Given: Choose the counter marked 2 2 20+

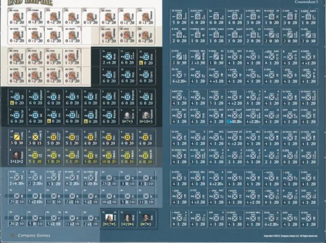Looking at the screenshot, I should coord(35,179).
